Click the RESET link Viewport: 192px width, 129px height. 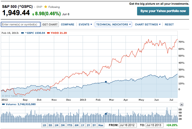pos(169,25)
